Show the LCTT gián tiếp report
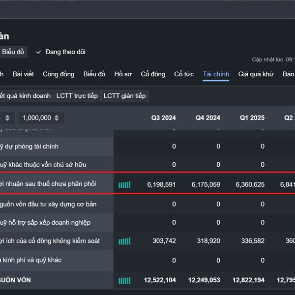Viewport: 295px width, 295px height. point(124,96)
